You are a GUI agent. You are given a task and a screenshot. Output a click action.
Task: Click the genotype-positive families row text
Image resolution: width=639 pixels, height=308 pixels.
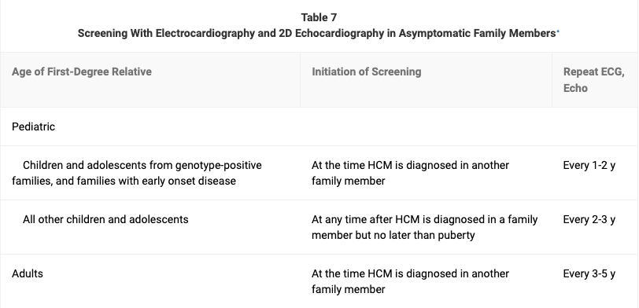click(x=137, y=173)
